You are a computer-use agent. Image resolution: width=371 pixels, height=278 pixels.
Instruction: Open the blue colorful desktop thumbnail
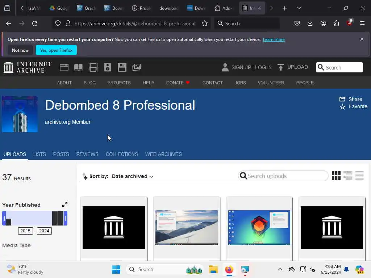(259, 228)
